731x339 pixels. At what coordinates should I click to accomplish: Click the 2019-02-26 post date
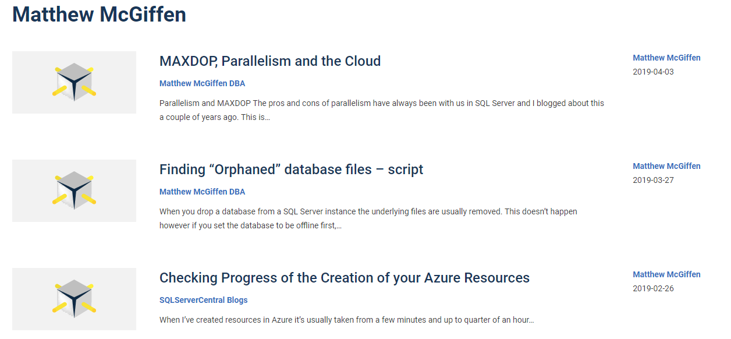click(x=653, y=288)
